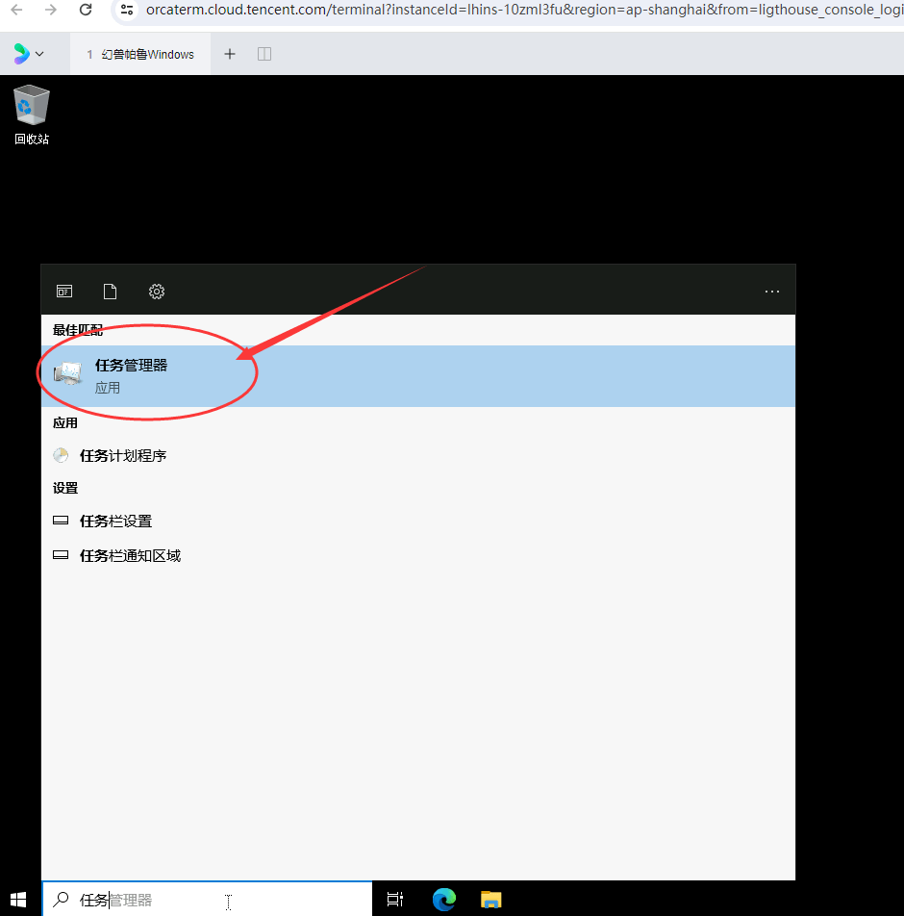Open 任务栏设置 settings result
Image resolution: width=904 pixels, height=916 pixels.
pos(418,521)
